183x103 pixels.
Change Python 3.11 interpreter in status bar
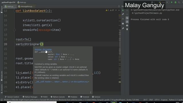[x=176, y=100]
